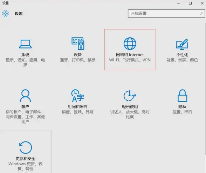Open the Personalization (个性化) paintbrush icon
This screenshot has height=173, width=206.
pos(182,44)
